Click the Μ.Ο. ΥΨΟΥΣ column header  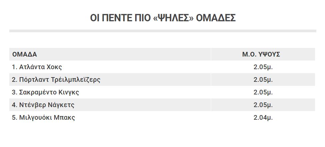[261, 54]
